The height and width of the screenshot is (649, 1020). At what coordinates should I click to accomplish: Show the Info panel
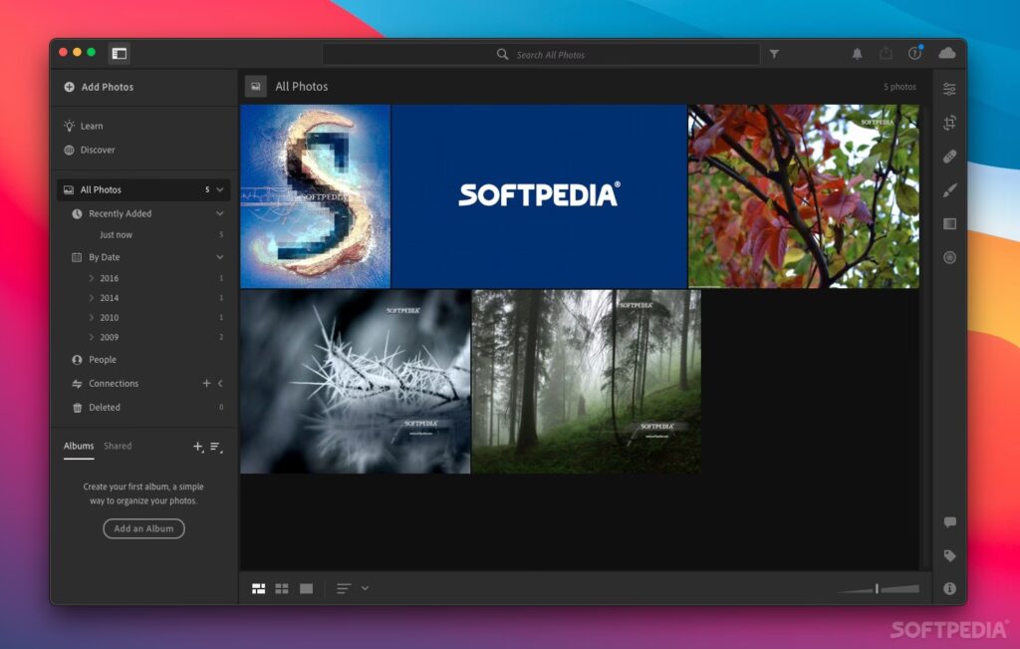tap(949, 588)
